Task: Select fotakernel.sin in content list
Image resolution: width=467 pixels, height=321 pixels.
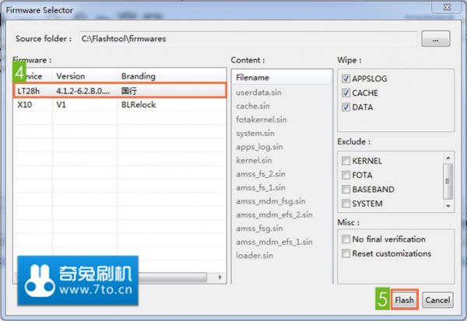Action: click(x=262, y=120)
